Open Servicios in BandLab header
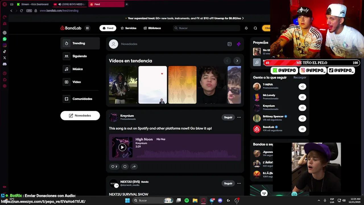Viewport: 364px width, 205px height. pyautogui.click(x=129, y=28)
